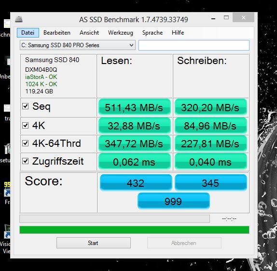Viewport: 277px width, 271px height.
Task: Open the Ansicht menu
Action: coord(89,33)
